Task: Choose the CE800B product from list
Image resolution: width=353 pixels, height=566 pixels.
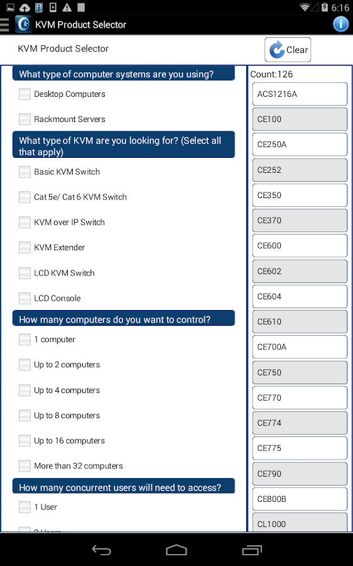Action: [x=300, y=499]
